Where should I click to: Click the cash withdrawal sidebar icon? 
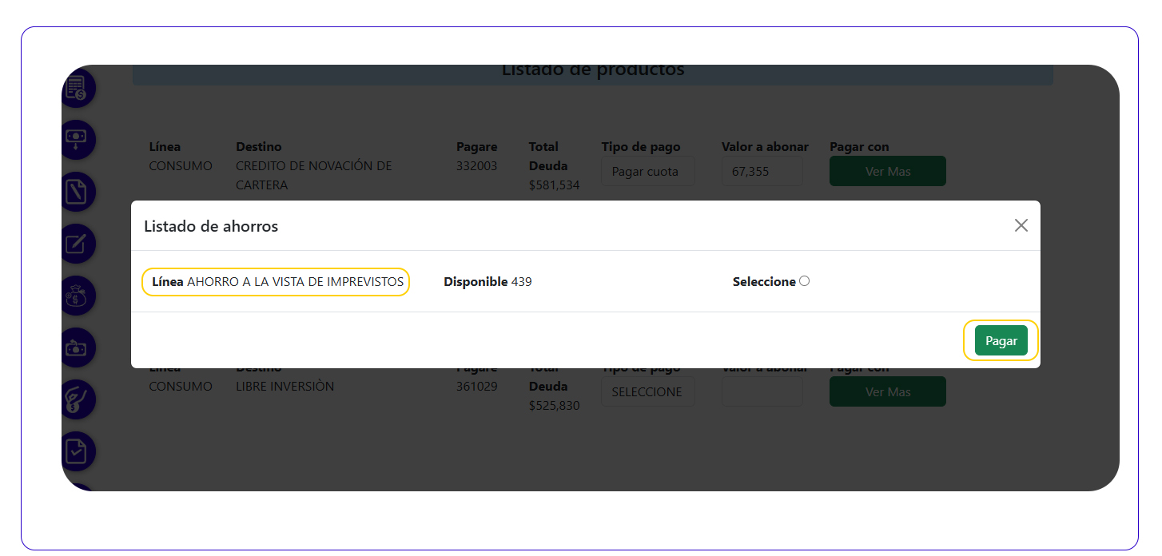(78, 139)
